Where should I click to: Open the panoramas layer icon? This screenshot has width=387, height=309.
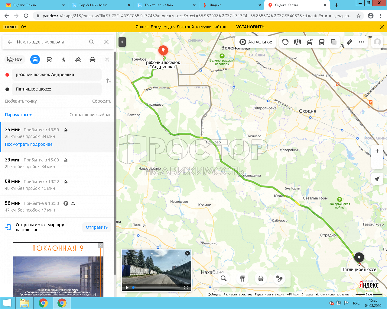(x=298, y=42)
